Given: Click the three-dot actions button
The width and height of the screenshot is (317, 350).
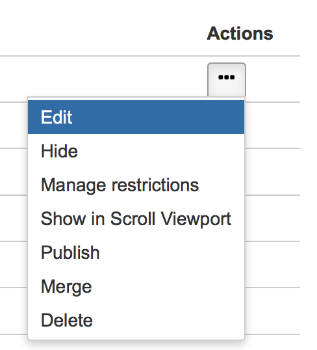Looking at the screenshot, I should click(227, 79).
